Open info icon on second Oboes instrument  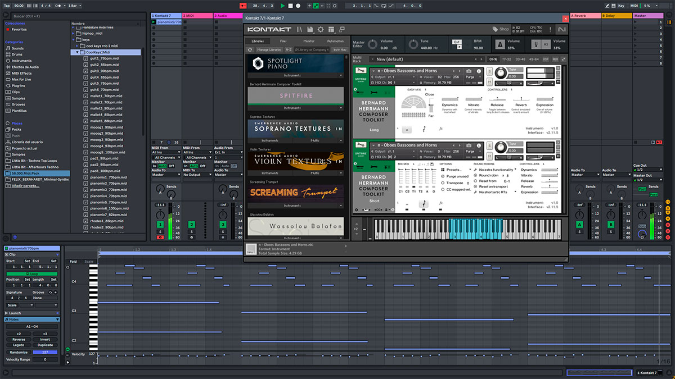pyautogui.click(x=479, y=145)
